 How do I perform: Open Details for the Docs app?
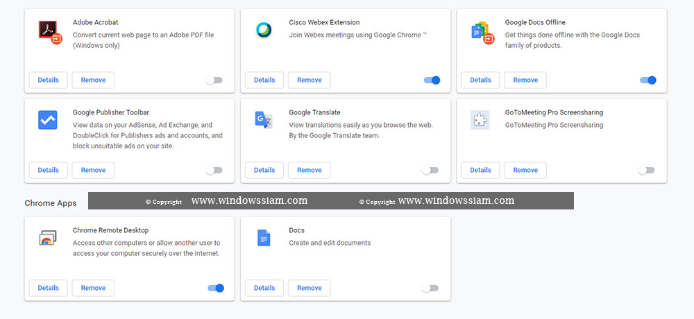point(264,288)
